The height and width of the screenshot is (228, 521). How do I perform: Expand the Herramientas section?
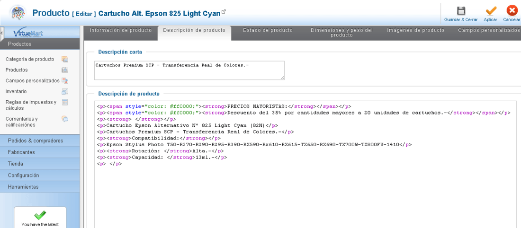(x=40, y=187)
